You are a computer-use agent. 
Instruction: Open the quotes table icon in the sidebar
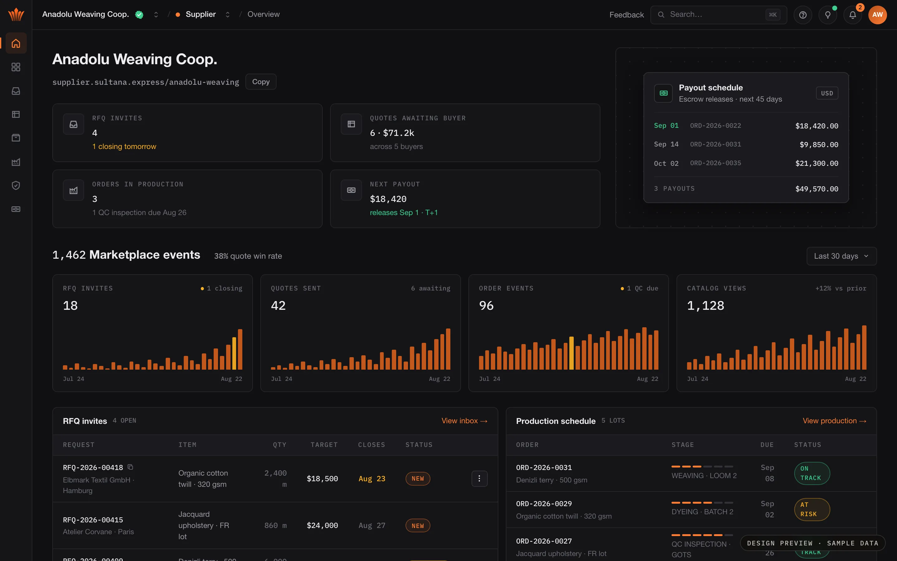point(16,114)
